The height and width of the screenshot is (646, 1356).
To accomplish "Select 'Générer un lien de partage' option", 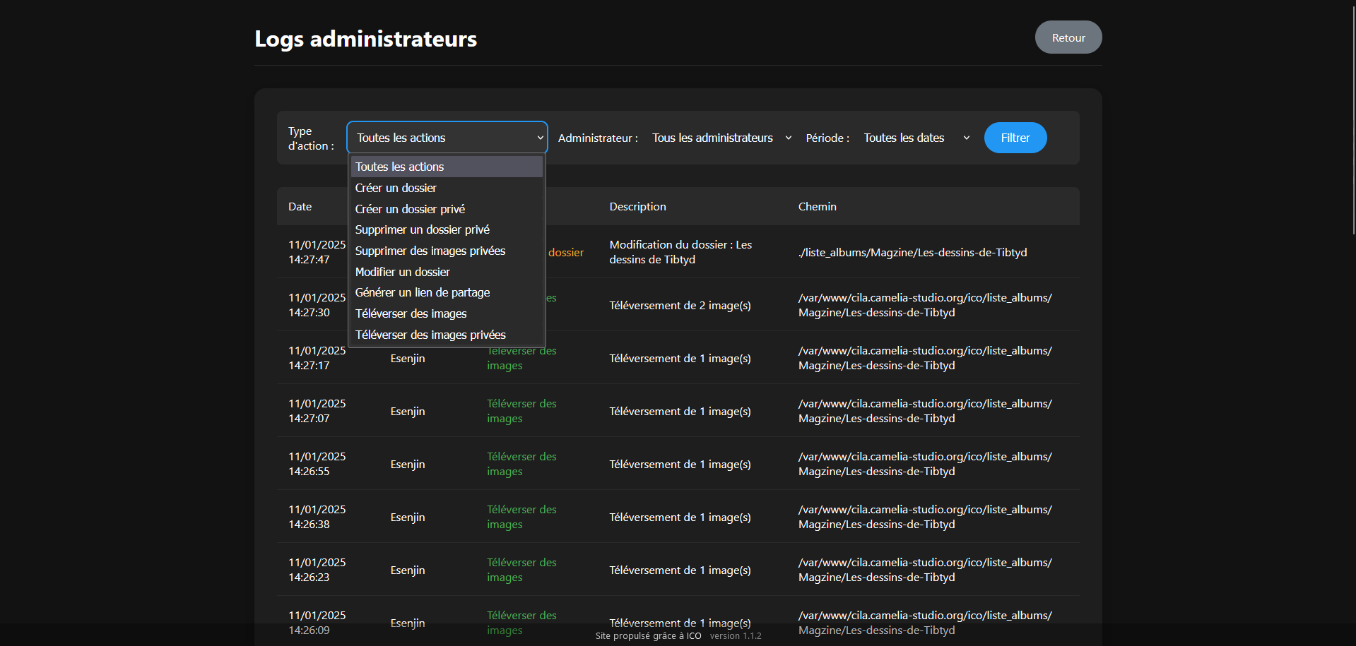I will (447, 292).
